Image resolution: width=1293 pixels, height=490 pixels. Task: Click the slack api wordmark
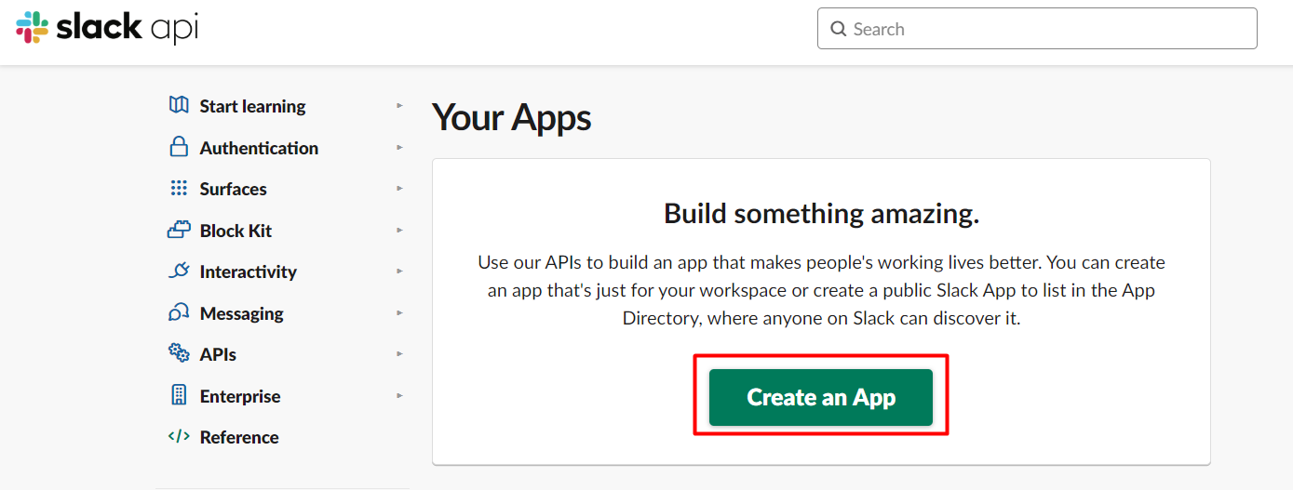point(128,28)
